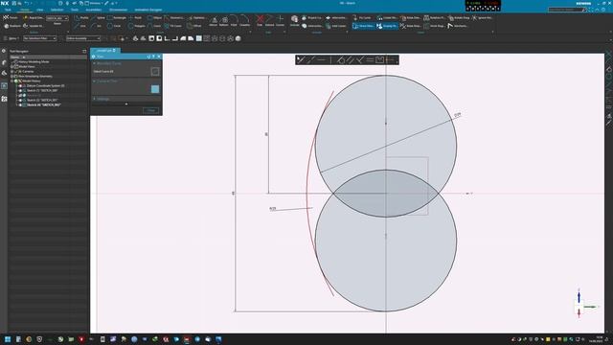Open the Menu button on selection bar
Image resolution: width=613 pixels, height=345 pixels.
tap(11, 38)
